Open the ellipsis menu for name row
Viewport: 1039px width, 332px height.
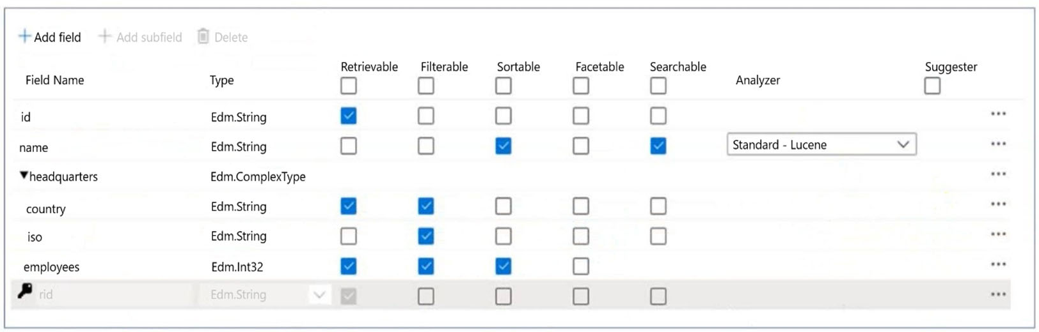pos(998,144)
